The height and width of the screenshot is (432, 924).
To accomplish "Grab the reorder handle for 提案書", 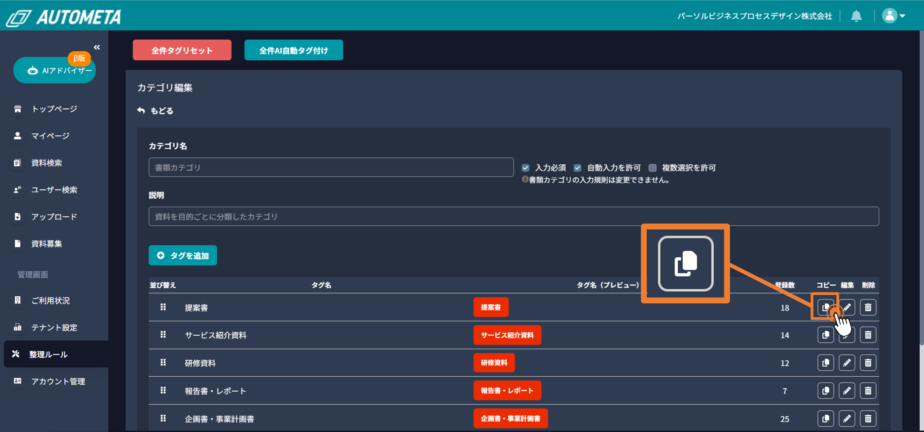I will 163,307.
